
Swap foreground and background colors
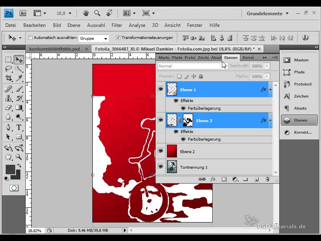pos(19,165)
